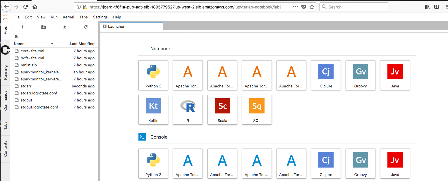Open the Edit menu

28,17
